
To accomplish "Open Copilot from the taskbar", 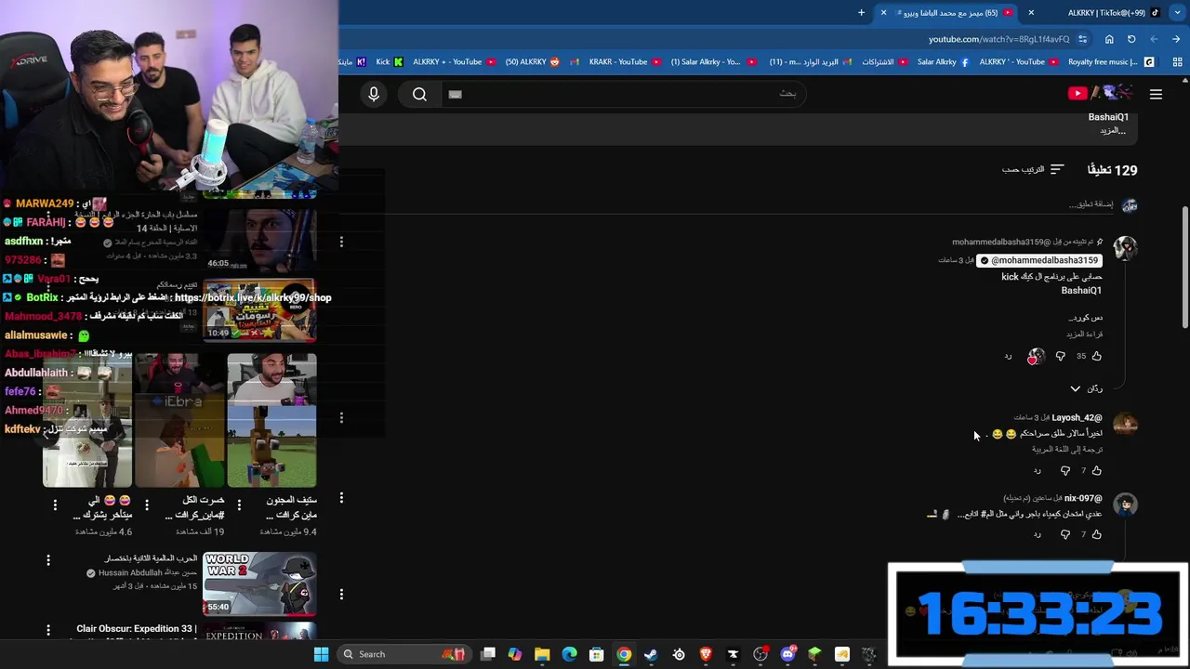I will point(515,654).
